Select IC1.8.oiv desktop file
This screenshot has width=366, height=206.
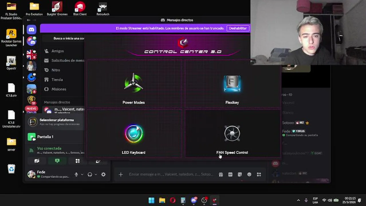coord(11,90)
